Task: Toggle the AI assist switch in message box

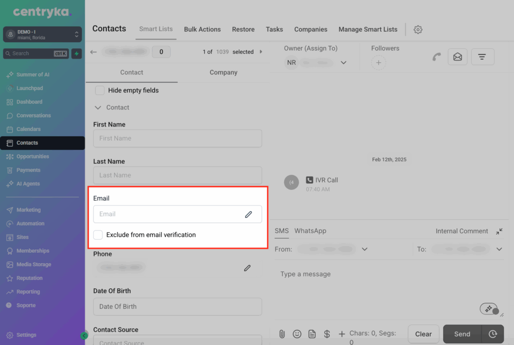Action: 489,309
